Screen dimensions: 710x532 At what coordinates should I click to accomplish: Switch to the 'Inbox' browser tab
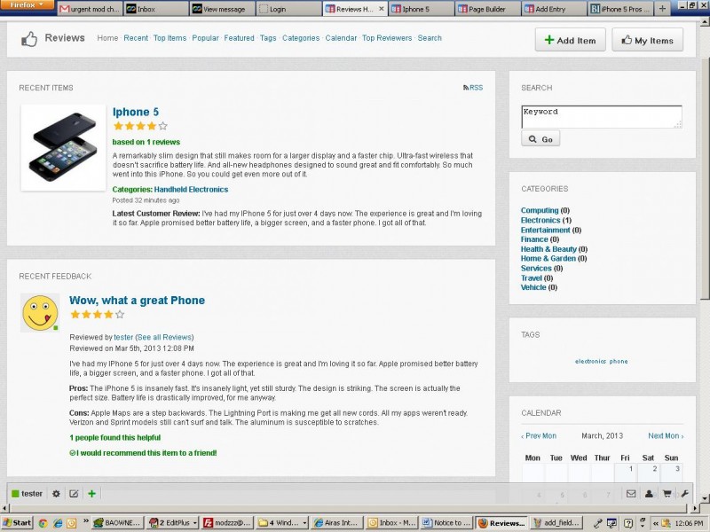click(x=155, y=9)
